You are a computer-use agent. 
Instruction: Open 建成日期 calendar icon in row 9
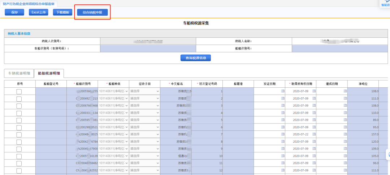coord(345,149)
